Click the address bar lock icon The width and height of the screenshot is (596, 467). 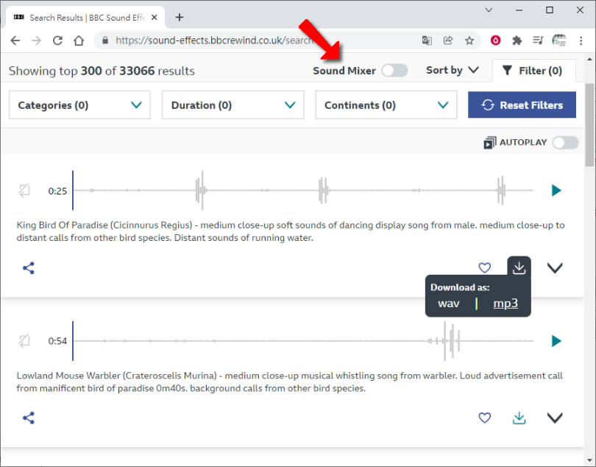[x=105, y=41]
